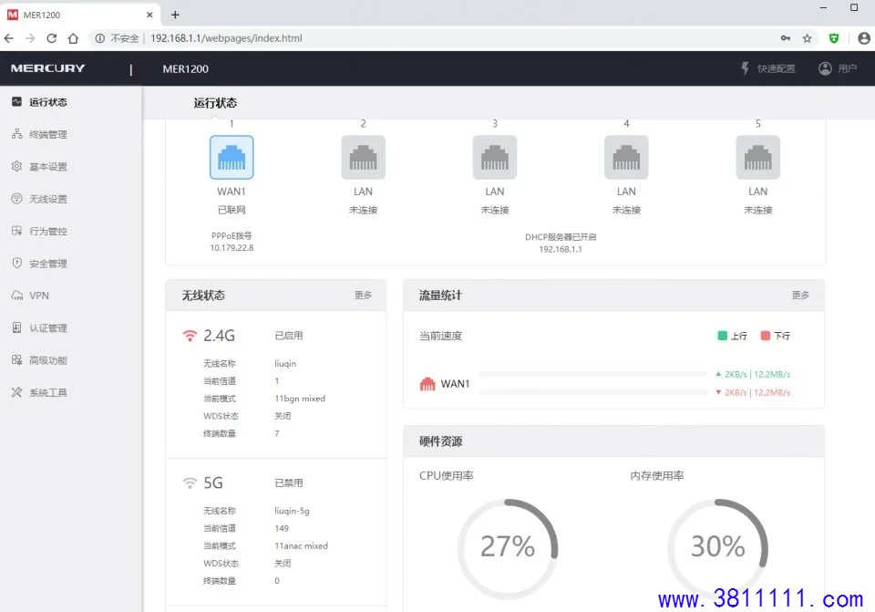Click the user avatar icon
The width and height of the screenshot is (875, 612).
[825, 68]
